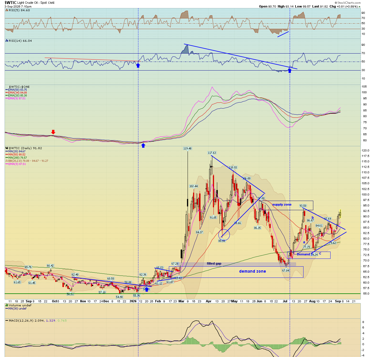The height and width of the screenshot is (357, 374).
Task: Click the 'supply zone' annotation text
Action: click(x=282, y=205)
